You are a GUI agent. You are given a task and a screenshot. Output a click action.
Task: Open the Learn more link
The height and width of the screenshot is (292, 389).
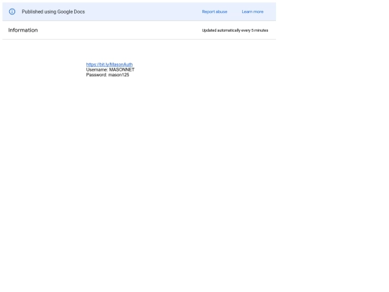click(x=253, y=12)
